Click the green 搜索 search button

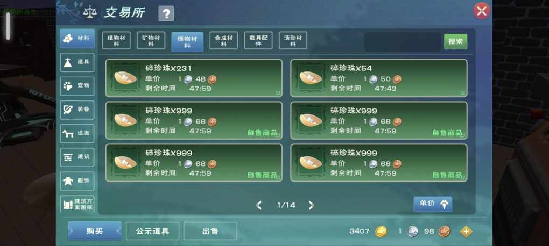[x=455, y=41]
